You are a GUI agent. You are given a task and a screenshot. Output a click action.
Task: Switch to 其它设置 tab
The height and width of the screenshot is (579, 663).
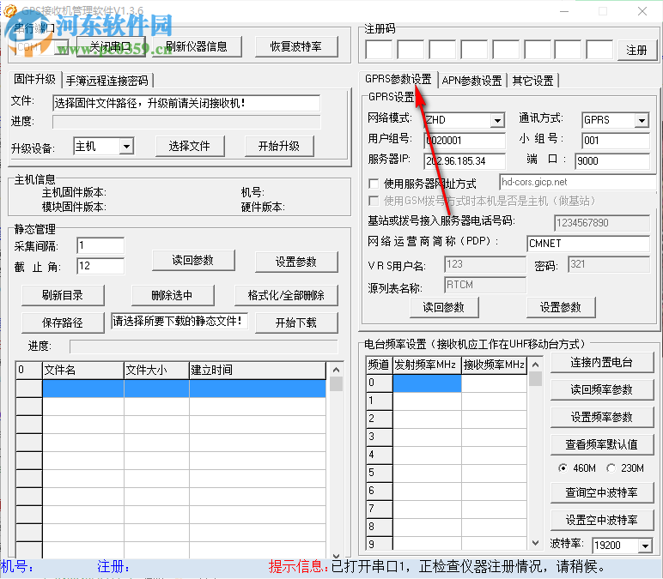coord(532,81)
